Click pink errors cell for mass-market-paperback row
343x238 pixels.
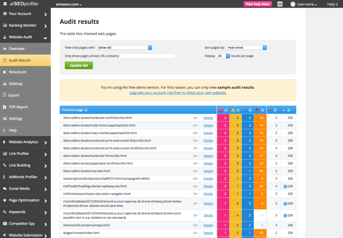click(223, 133)
